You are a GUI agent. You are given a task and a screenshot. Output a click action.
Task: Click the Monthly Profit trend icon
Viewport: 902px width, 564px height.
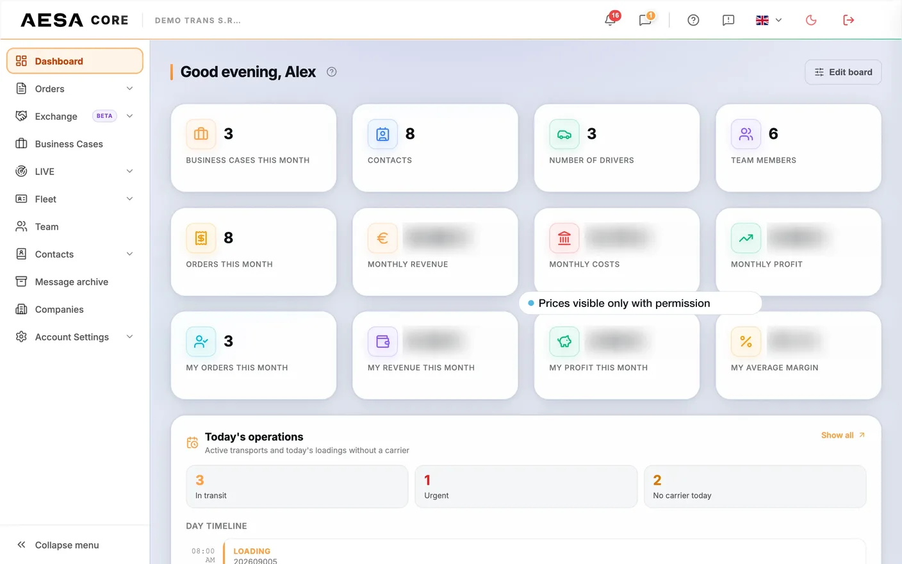pyautogui.click(x=746, y=238)
